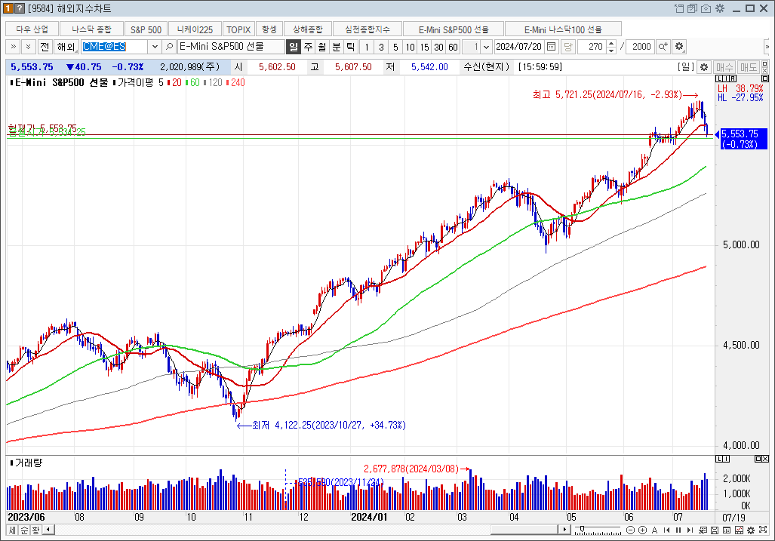The height and width of the screenshot is (541, 775).
Task: Open the settings gear next to [일] label
Action: pos(703,67)
